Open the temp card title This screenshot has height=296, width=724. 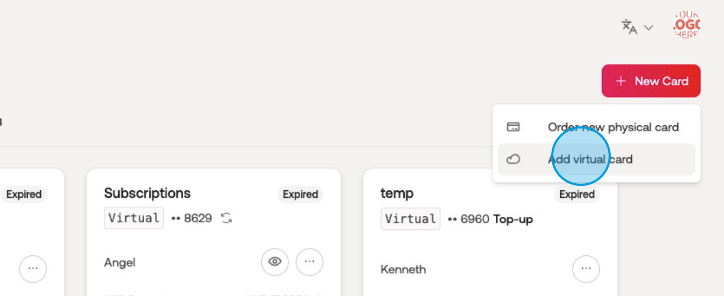(397, 194)
